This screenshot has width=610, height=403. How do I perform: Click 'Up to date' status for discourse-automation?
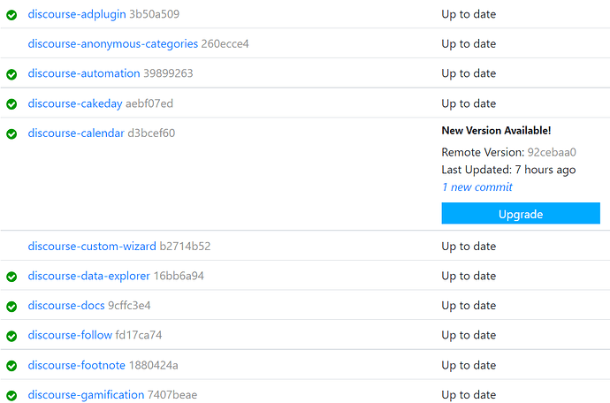469,73
